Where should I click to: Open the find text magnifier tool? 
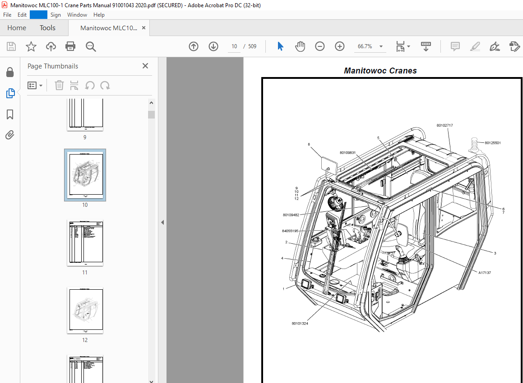coord(91,46)
